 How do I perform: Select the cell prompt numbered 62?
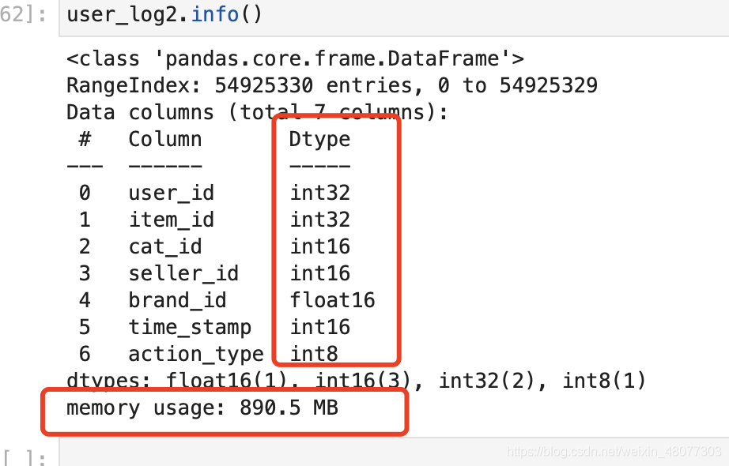pyautogui.click(x=24, y=15)
